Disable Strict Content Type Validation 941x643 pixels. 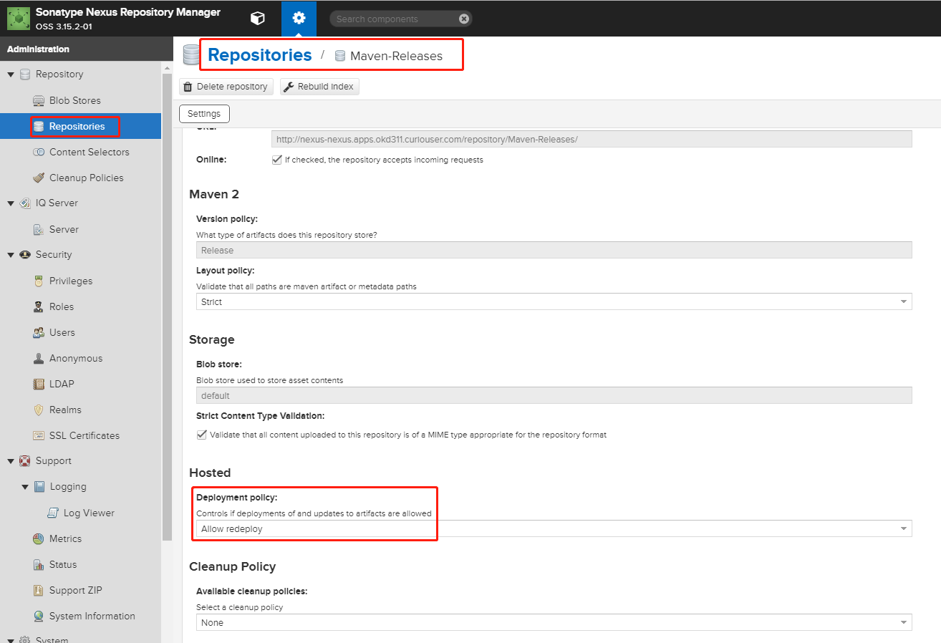pyautogui.click(x=202, y=435)
